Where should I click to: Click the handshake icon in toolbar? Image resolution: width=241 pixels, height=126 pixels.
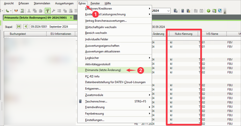[x=16, y=11]
